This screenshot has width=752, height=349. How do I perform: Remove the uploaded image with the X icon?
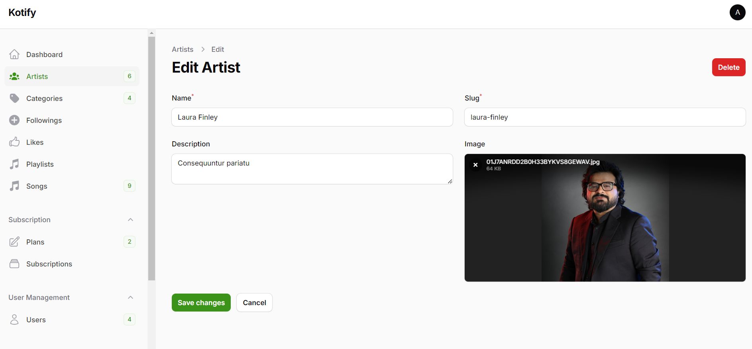(475, 165)
